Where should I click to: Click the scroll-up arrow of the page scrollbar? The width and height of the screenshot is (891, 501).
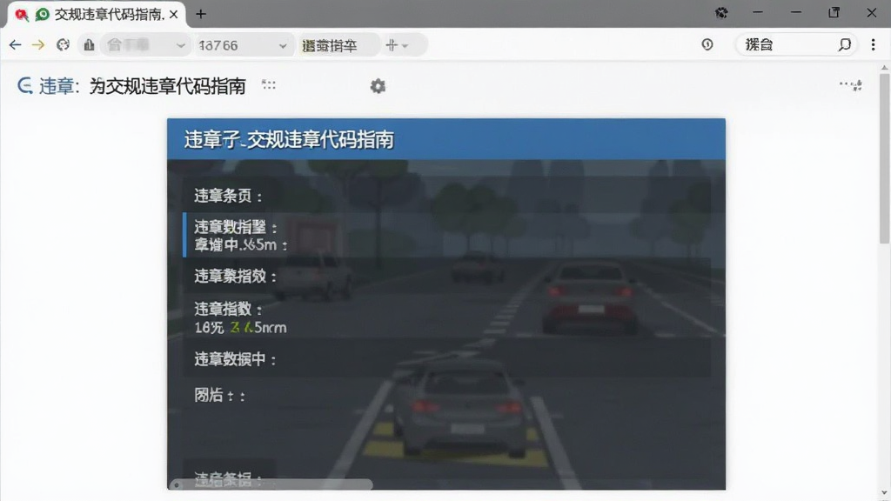pyautogui.click(x=884, y=68)
